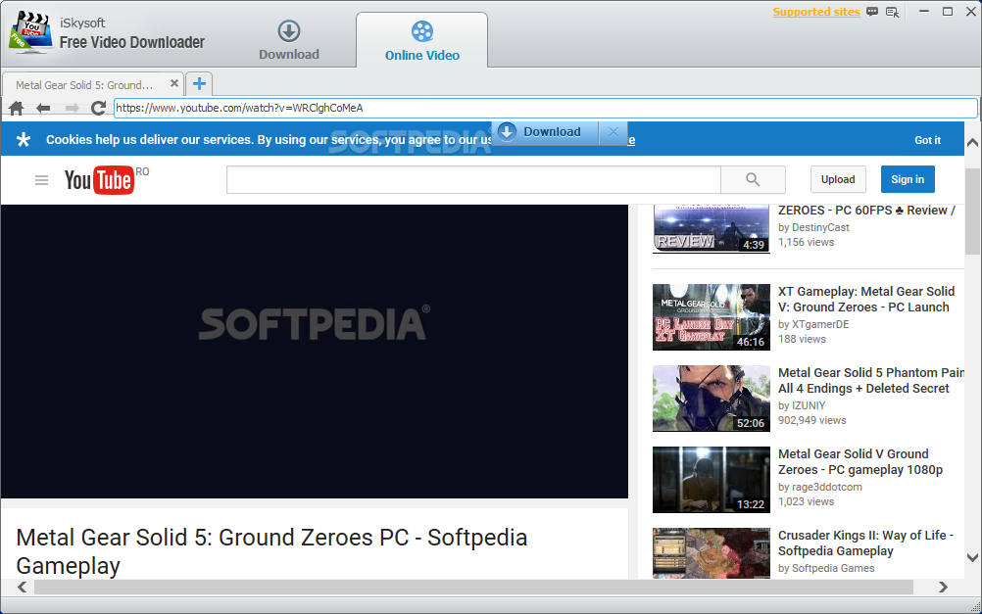982x614 pixels.
Task: Open the rage3ddotcom channel name
Action: (827, 487)
